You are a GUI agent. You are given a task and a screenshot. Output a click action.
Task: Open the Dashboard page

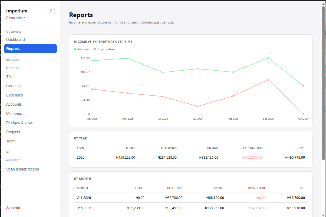point(30,39)
